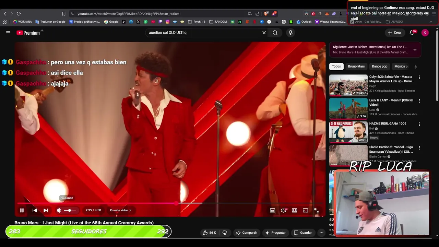Viewport: 439px width, 247px height.
Task: Click the browser address bar URL
Action: pyautogui.click(x=129, y=14)
